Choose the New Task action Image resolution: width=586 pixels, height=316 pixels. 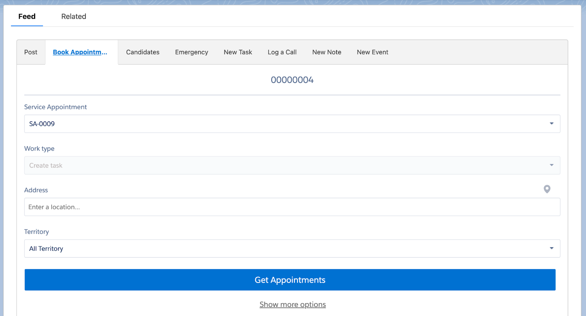click(238, 52)
